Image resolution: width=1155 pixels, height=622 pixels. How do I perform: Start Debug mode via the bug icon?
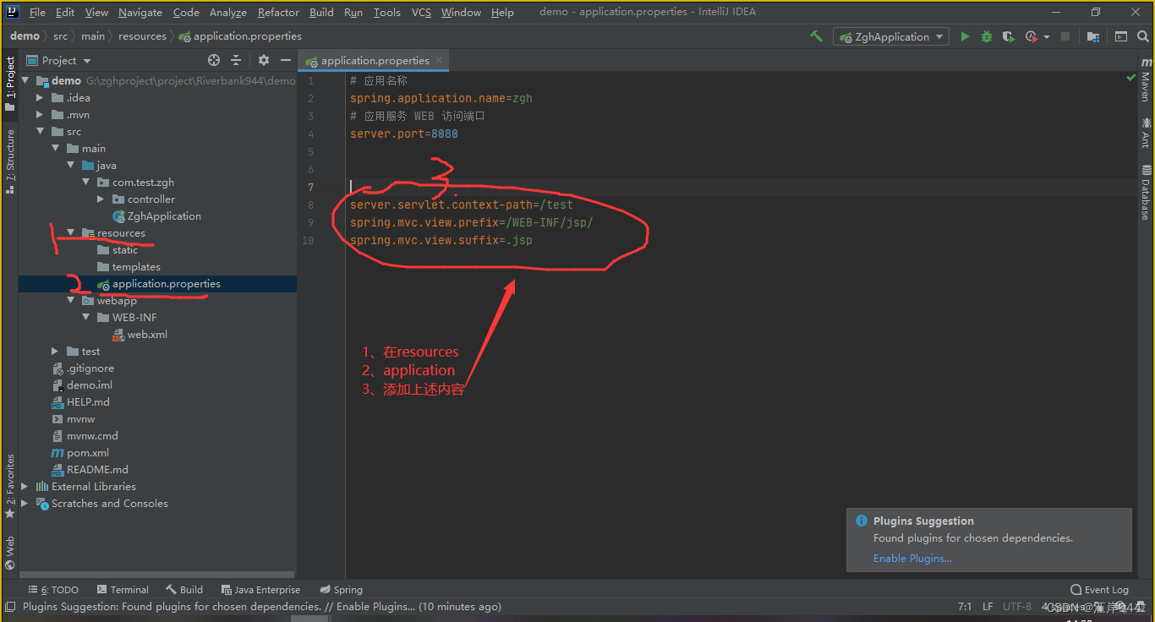point(987,36)
